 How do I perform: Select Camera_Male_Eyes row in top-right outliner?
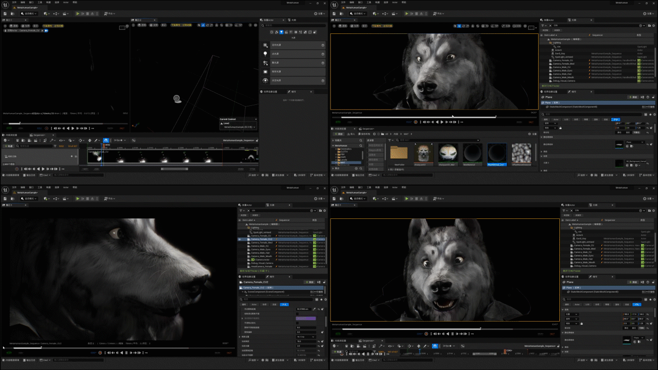point(596,70)
